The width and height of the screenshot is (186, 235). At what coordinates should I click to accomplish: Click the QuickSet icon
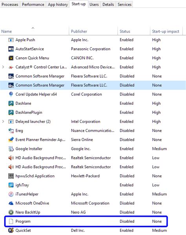(11, 230)
